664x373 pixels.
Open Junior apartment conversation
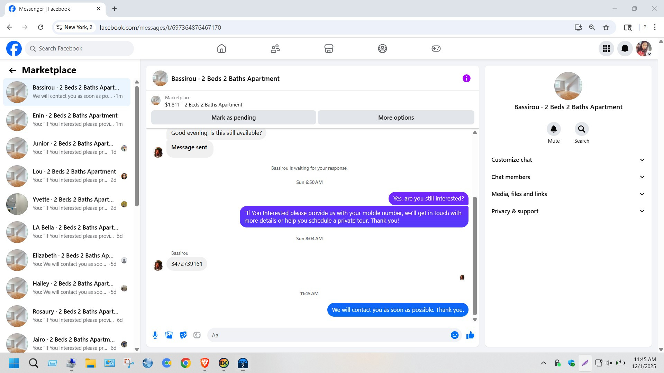[x=67, y=148]
